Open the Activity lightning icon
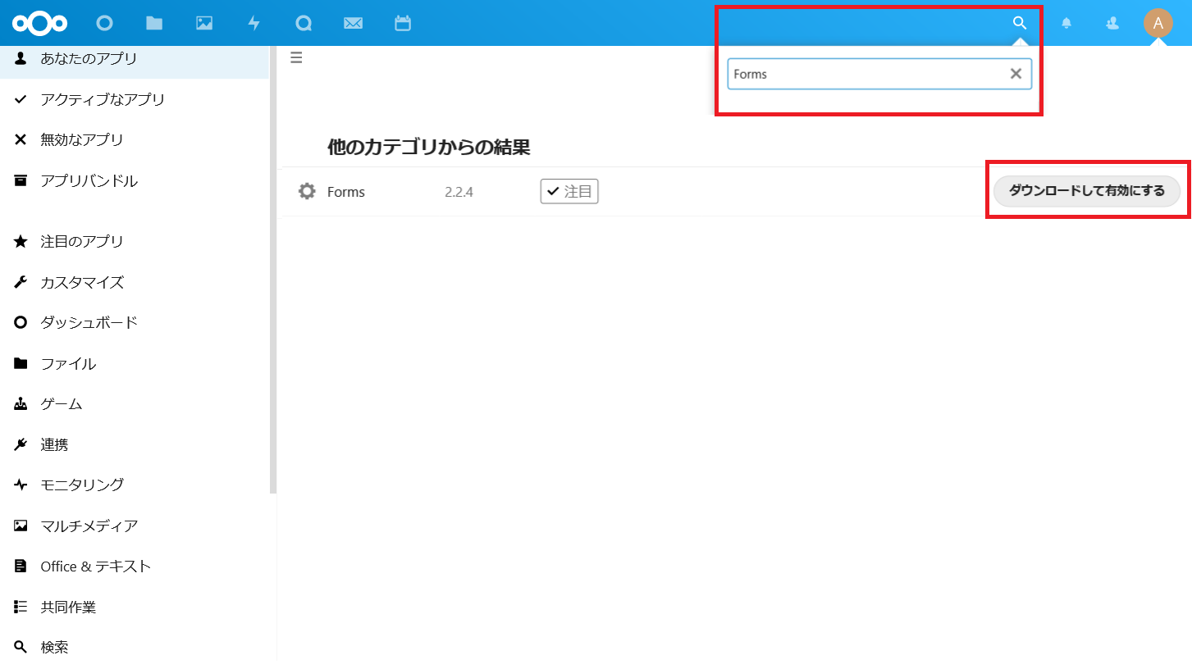This screenshot has width=1192, height=669. 254,23
